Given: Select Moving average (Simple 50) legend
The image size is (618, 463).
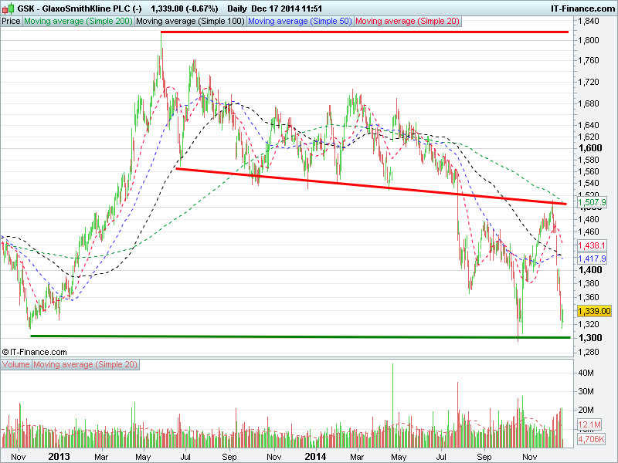Looking at the screenshot, I should pyautogui.click(x=300, y=22).
